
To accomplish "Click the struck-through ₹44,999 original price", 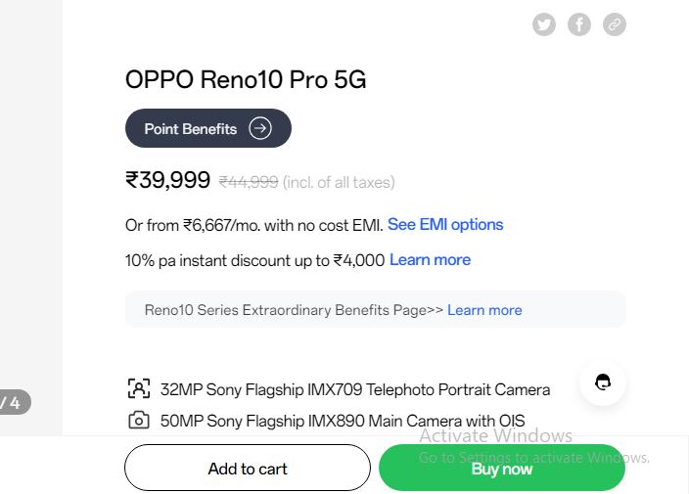I will (x=249, y=182).
